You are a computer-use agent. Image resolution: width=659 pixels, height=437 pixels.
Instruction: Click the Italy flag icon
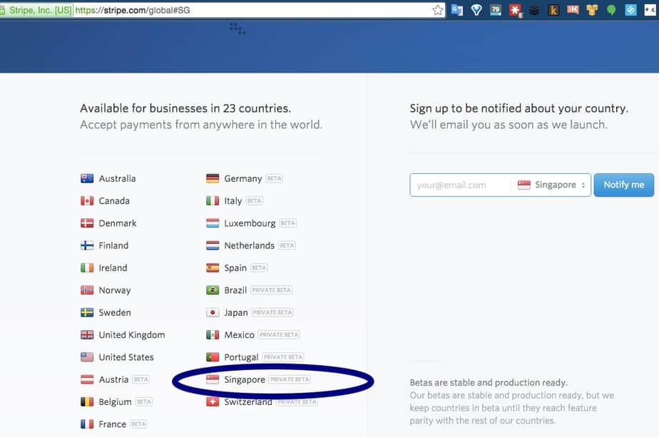tap(213, 201)
